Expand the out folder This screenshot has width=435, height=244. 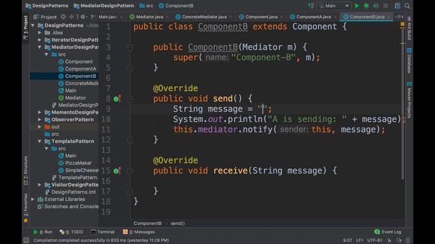tap(39, 127)
